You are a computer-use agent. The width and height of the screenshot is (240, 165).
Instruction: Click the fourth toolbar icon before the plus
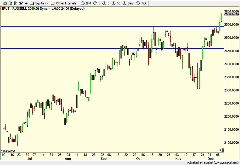(21, 3)
